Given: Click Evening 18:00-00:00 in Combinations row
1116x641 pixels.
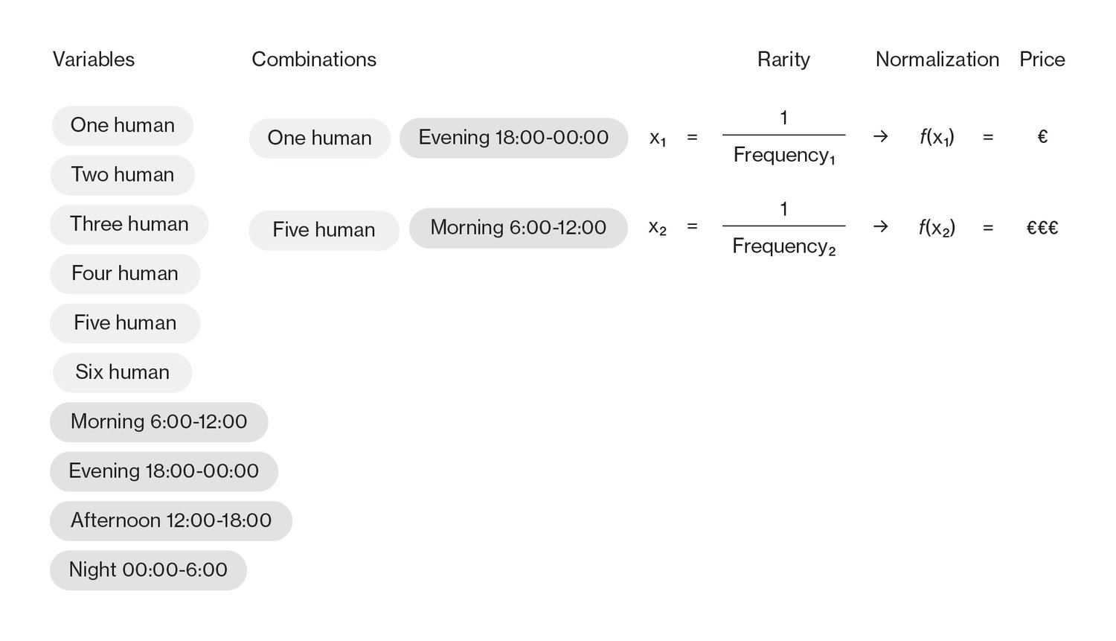Looking at the screenshot, I should [x=514, y=138].
